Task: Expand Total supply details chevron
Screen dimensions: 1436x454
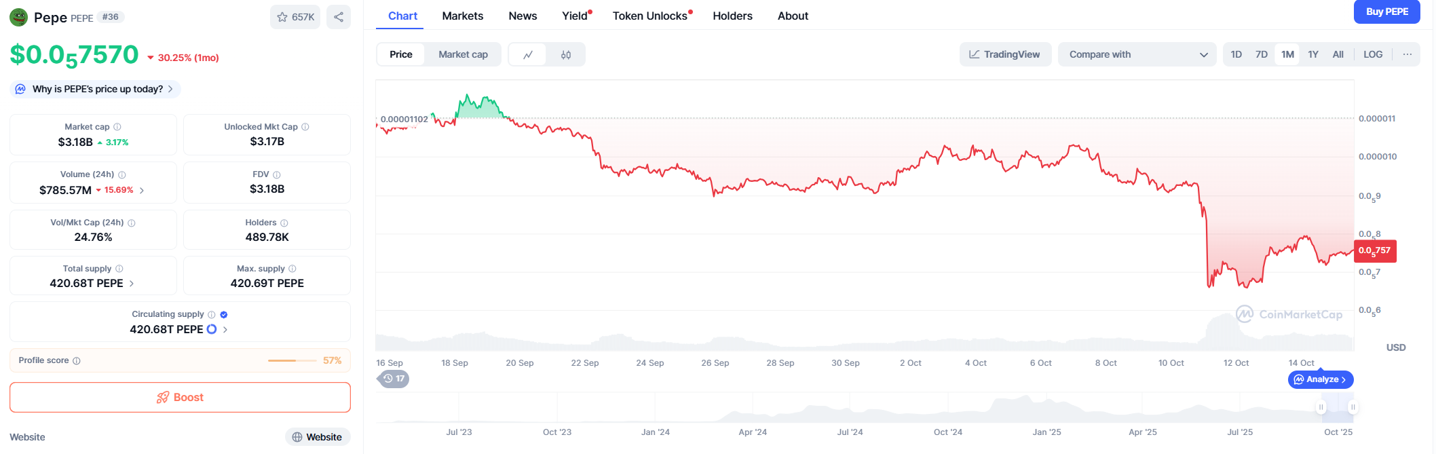Action: [x=132, y=284]
